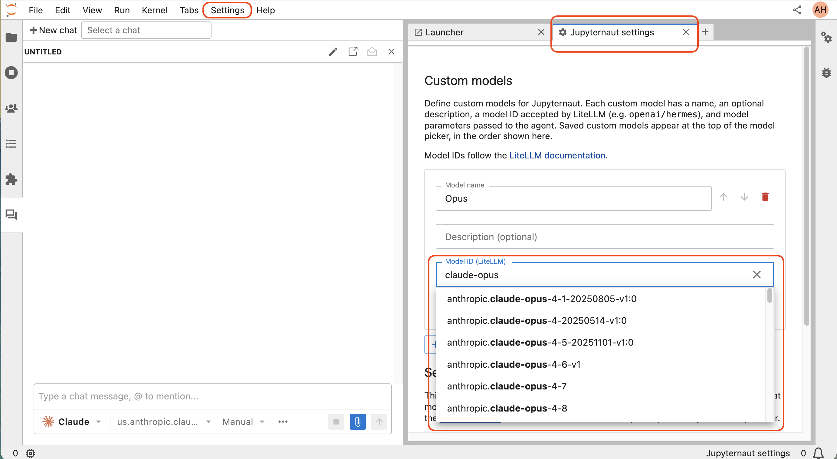The image size is (837, 459).
Task: Move the chat to main area
Action: tap(353, 52)
